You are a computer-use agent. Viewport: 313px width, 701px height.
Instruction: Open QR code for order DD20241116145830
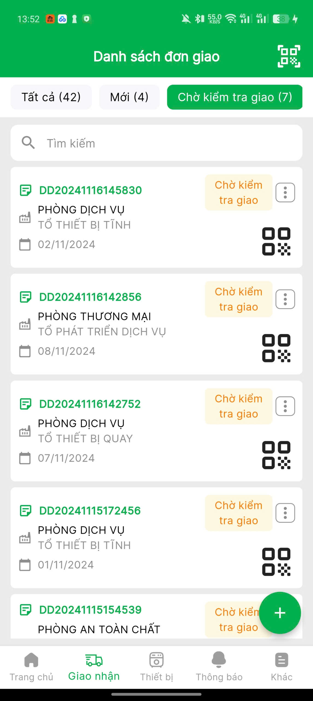point(276,241)
